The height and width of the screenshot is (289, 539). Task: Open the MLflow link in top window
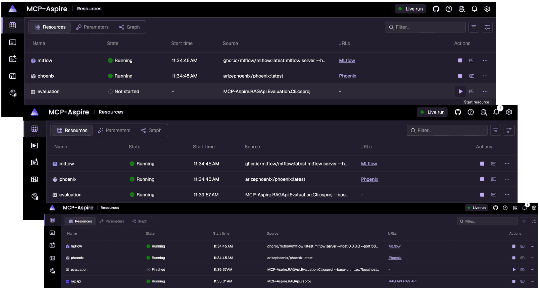coord(347,60)
